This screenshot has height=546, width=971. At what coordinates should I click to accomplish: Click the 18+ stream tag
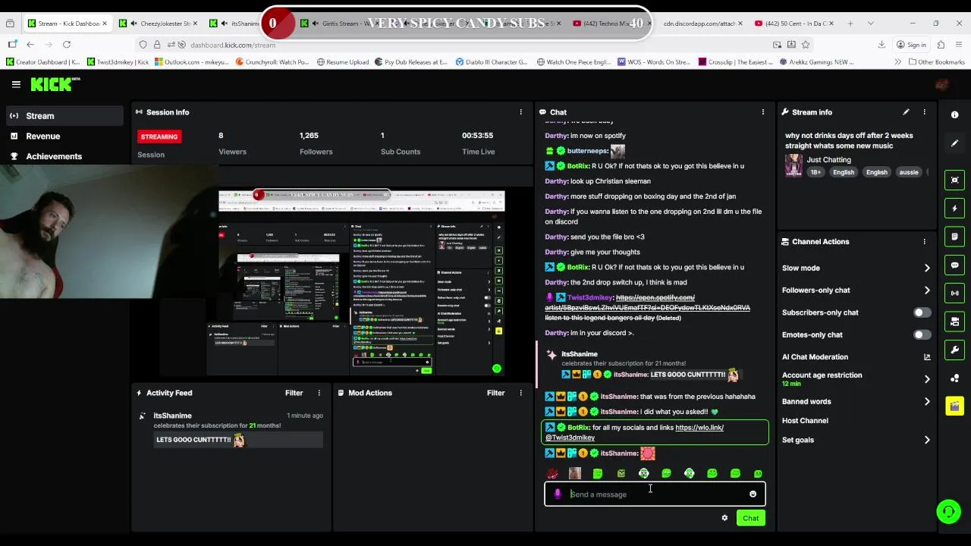click(815, 172)
